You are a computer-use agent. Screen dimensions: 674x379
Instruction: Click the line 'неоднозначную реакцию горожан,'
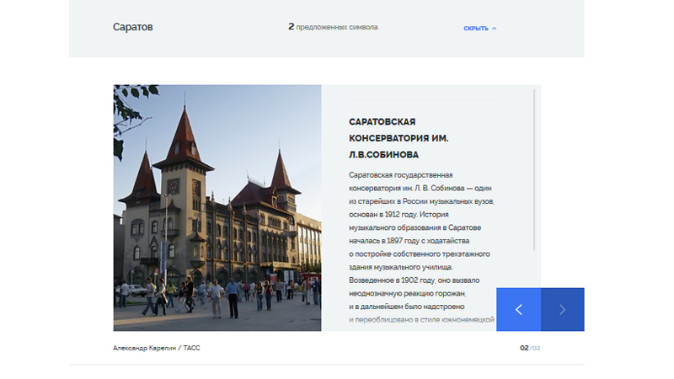pyautogui.click(x=407, y=293)
